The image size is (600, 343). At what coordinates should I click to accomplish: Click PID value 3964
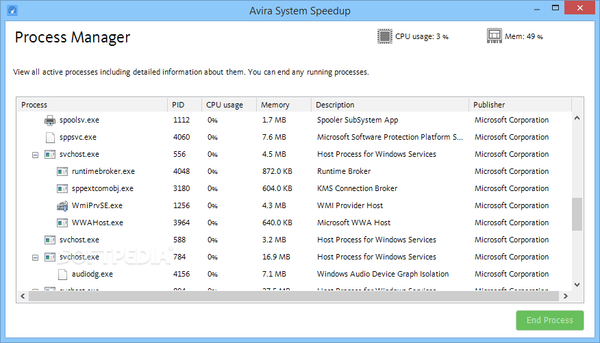point(182,223)
